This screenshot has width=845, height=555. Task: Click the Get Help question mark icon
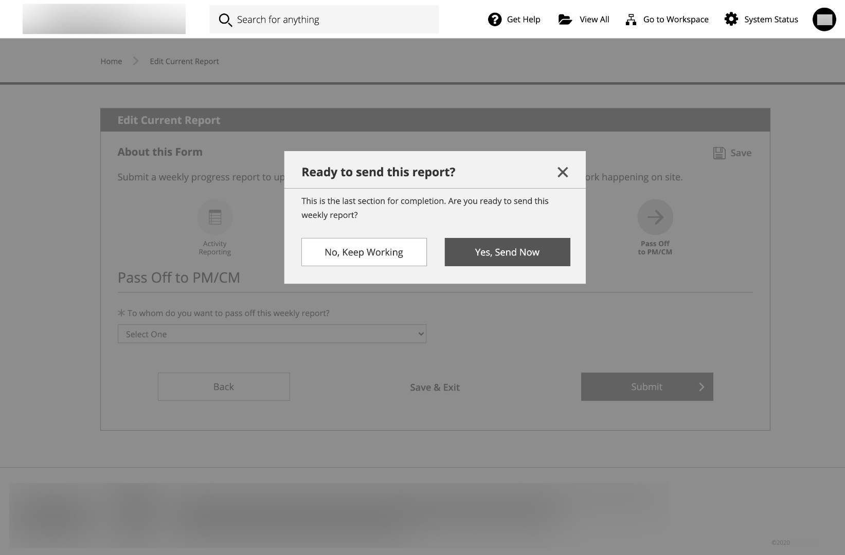(494, 20)
